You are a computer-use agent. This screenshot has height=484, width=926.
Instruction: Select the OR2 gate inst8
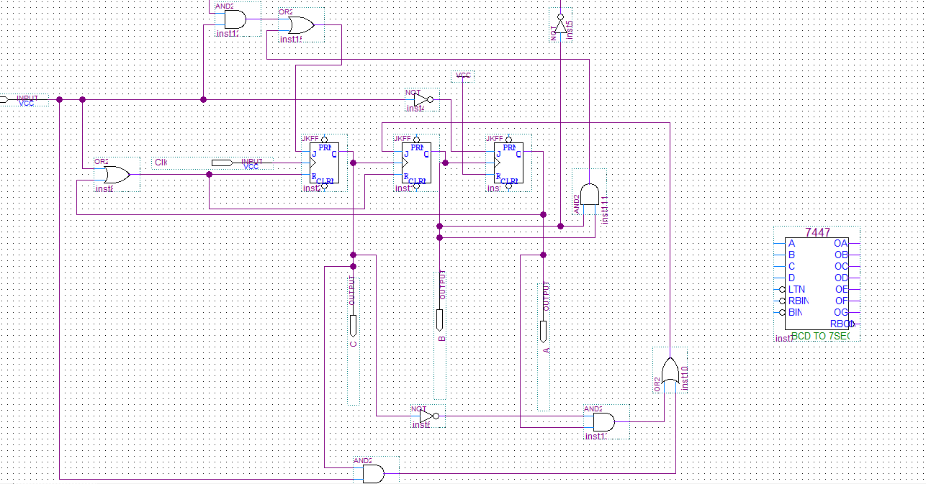tap(117, 175)
